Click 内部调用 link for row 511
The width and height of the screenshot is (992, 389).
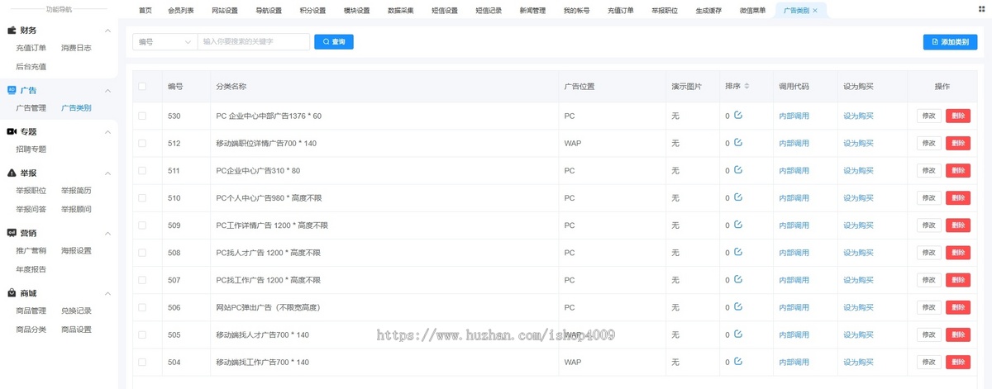click(794, 171)
